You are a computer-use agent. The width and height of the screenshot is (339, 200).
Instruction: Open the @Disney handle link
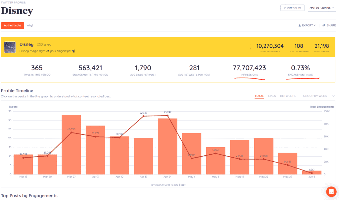tap(44, 45)
